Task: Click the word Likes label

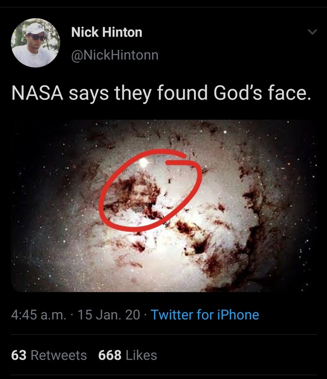Action: [141, 355]
